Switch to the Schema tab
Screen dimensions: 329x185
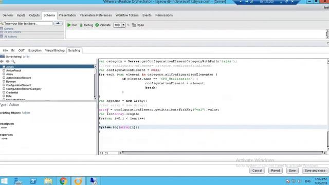pyautogui.click(x=49, y=15)
